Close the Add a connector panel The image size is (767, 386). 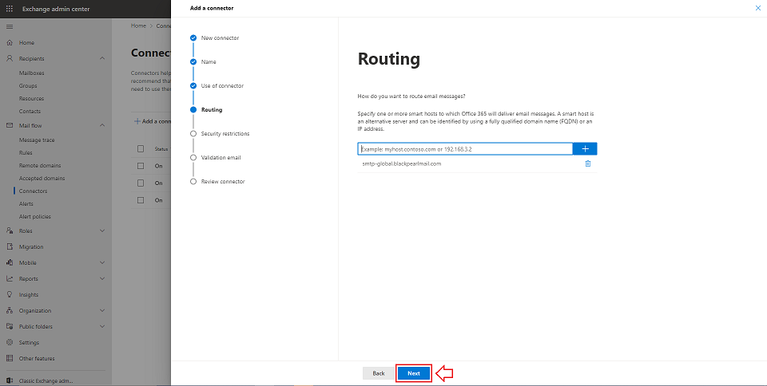coord(757,8)
